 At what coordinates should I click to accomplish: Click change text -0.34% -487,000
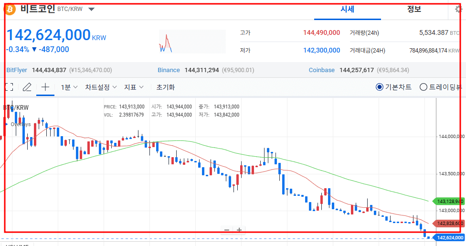coord(37,49)
